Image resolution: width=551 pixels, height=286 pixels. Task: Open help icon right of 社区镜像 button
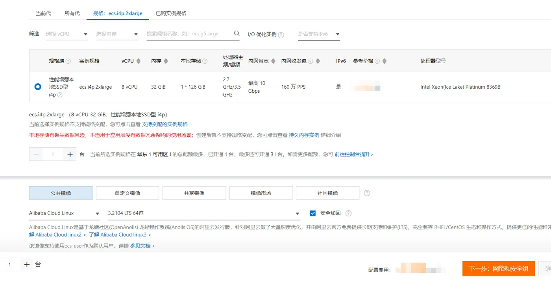(x=367, y=193)
